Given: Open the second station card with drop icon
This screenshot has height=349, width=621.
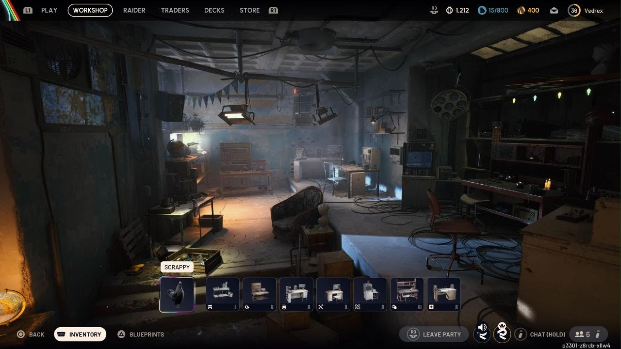Looking at the screenshot, I should [x=260, y=294].
